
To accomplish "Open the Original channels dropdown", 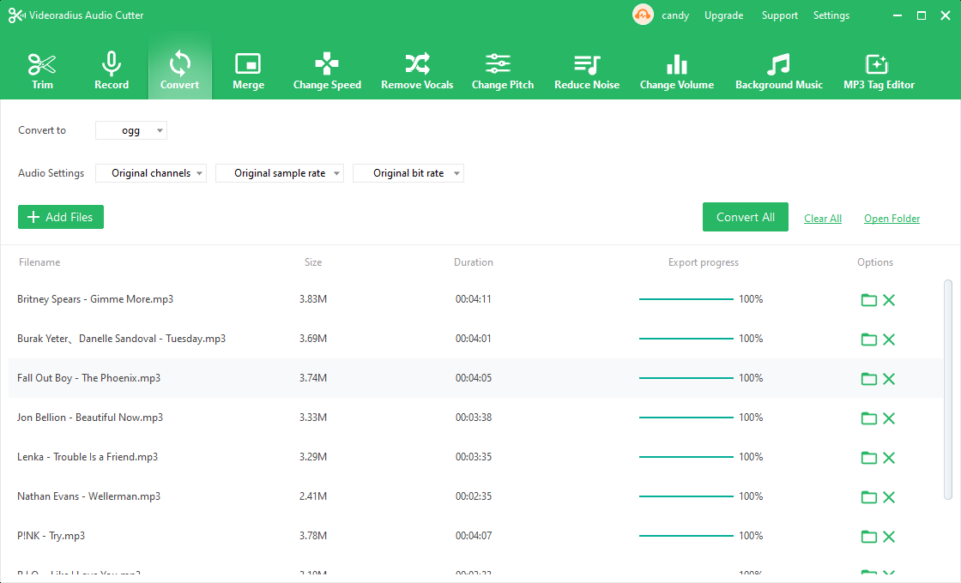I will point(151,173).
